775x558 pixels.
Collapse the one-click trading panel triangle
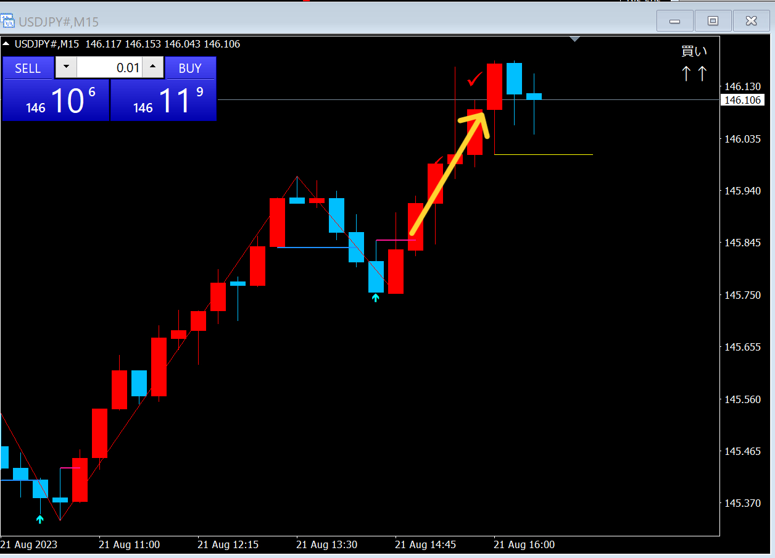click(x=6, y=44)
